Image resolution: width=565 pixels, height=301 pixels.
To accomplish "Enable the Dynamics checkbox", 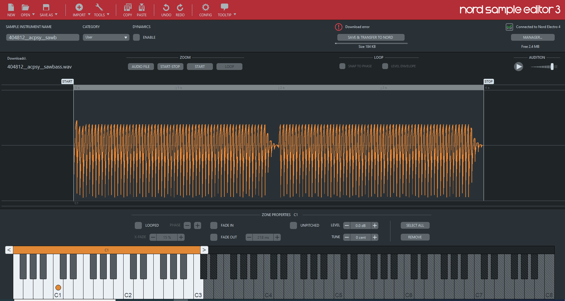I will [x=136, y=37].
